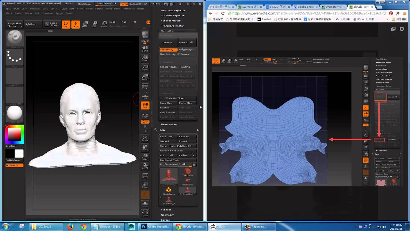This screenshot has width=410, height=231.
Task: Click the QuickSave button
Action: coord(85,4)
